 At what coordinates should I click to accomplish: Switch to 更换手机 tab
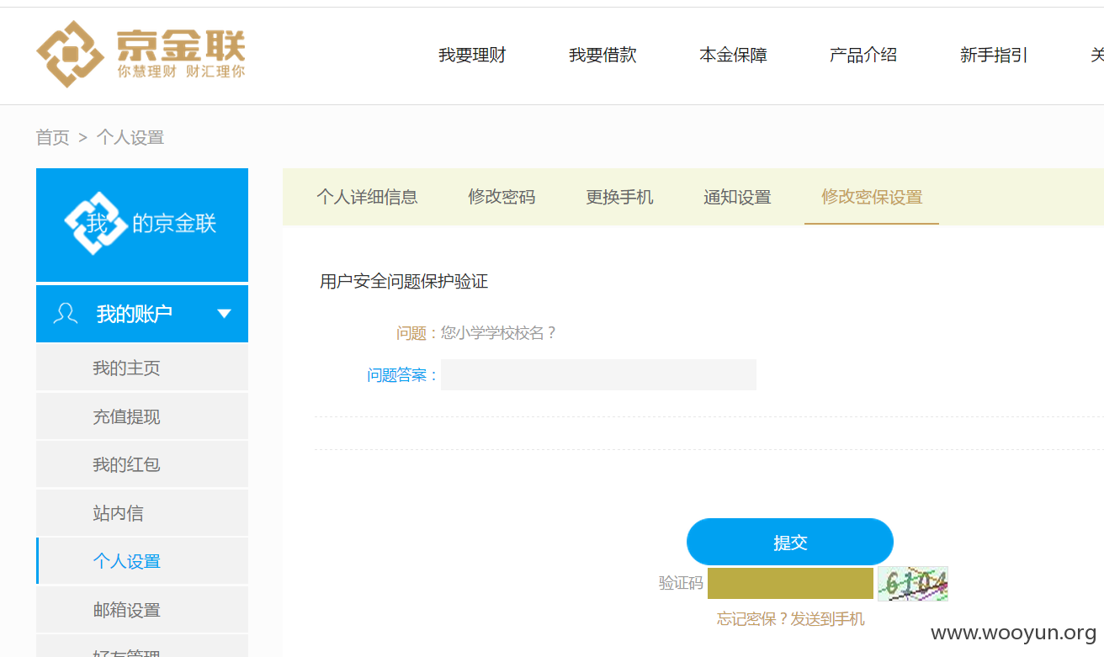coord(619,197)
